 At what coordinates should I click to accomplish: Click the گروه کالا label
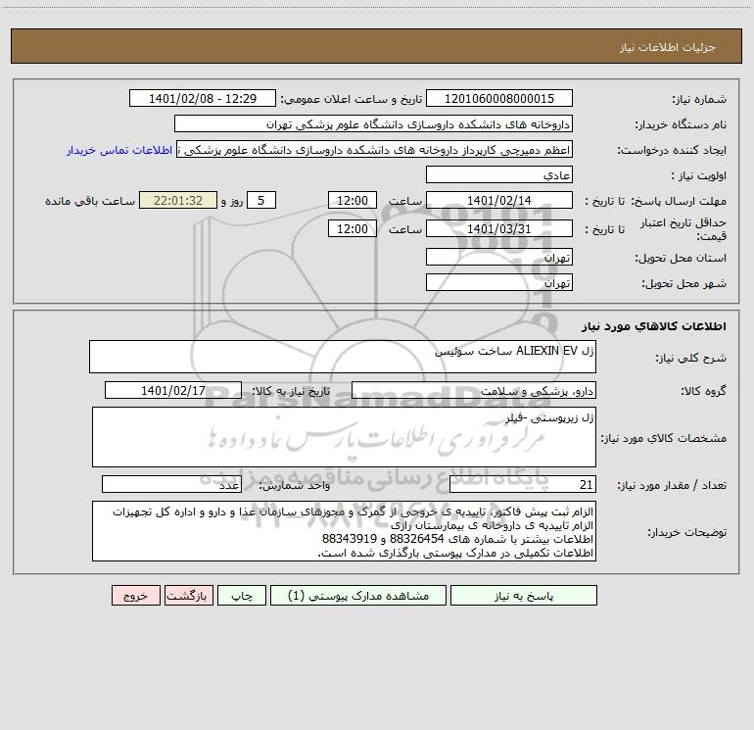click(x=703, y=392)
